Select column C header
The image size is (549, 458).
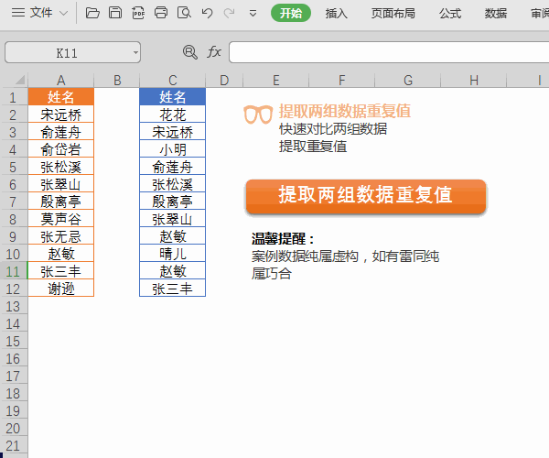(173, 81)
